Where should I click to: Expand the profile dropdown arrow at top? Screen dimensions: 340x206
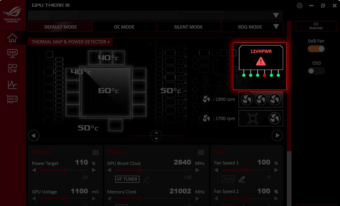point(276,15)
